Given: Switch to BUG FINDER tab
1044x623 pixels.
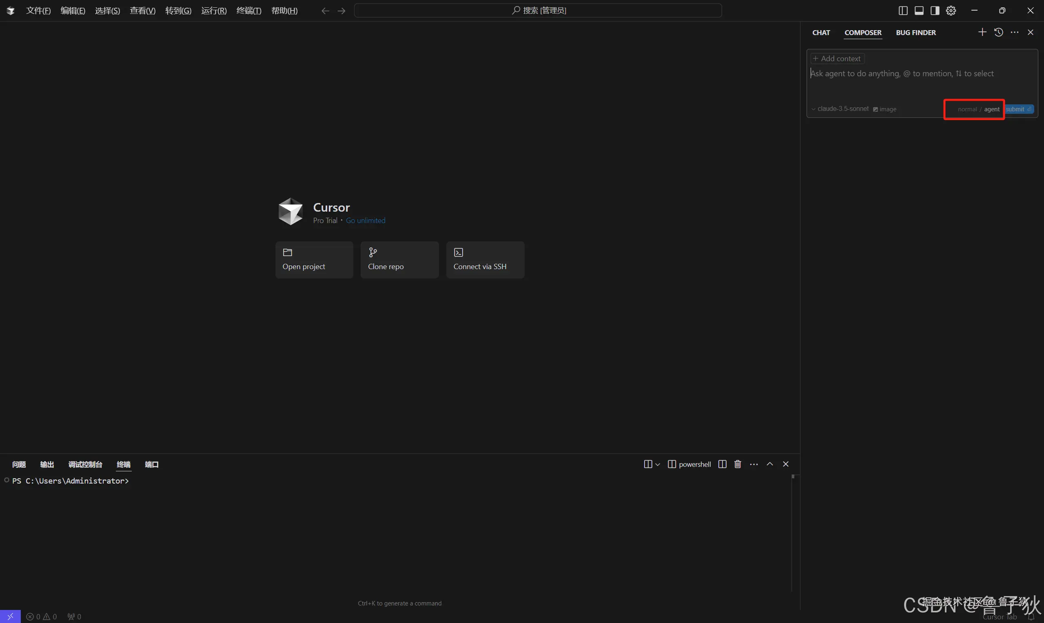Looking at the screenshot, I should (915, 33).
